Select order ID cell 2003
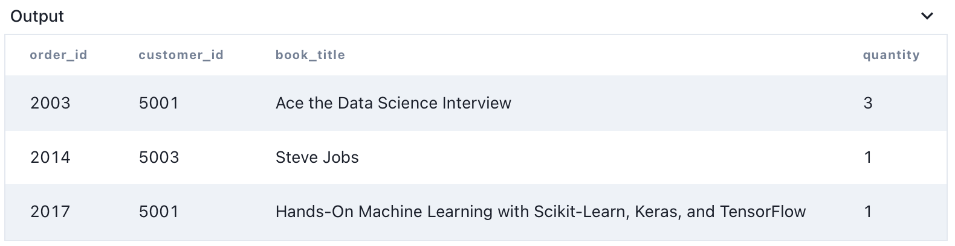Screen dimensions: 955x246 [x=50, y=103]
